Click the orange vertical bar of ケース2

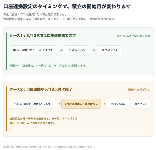(x=7, y=109)
